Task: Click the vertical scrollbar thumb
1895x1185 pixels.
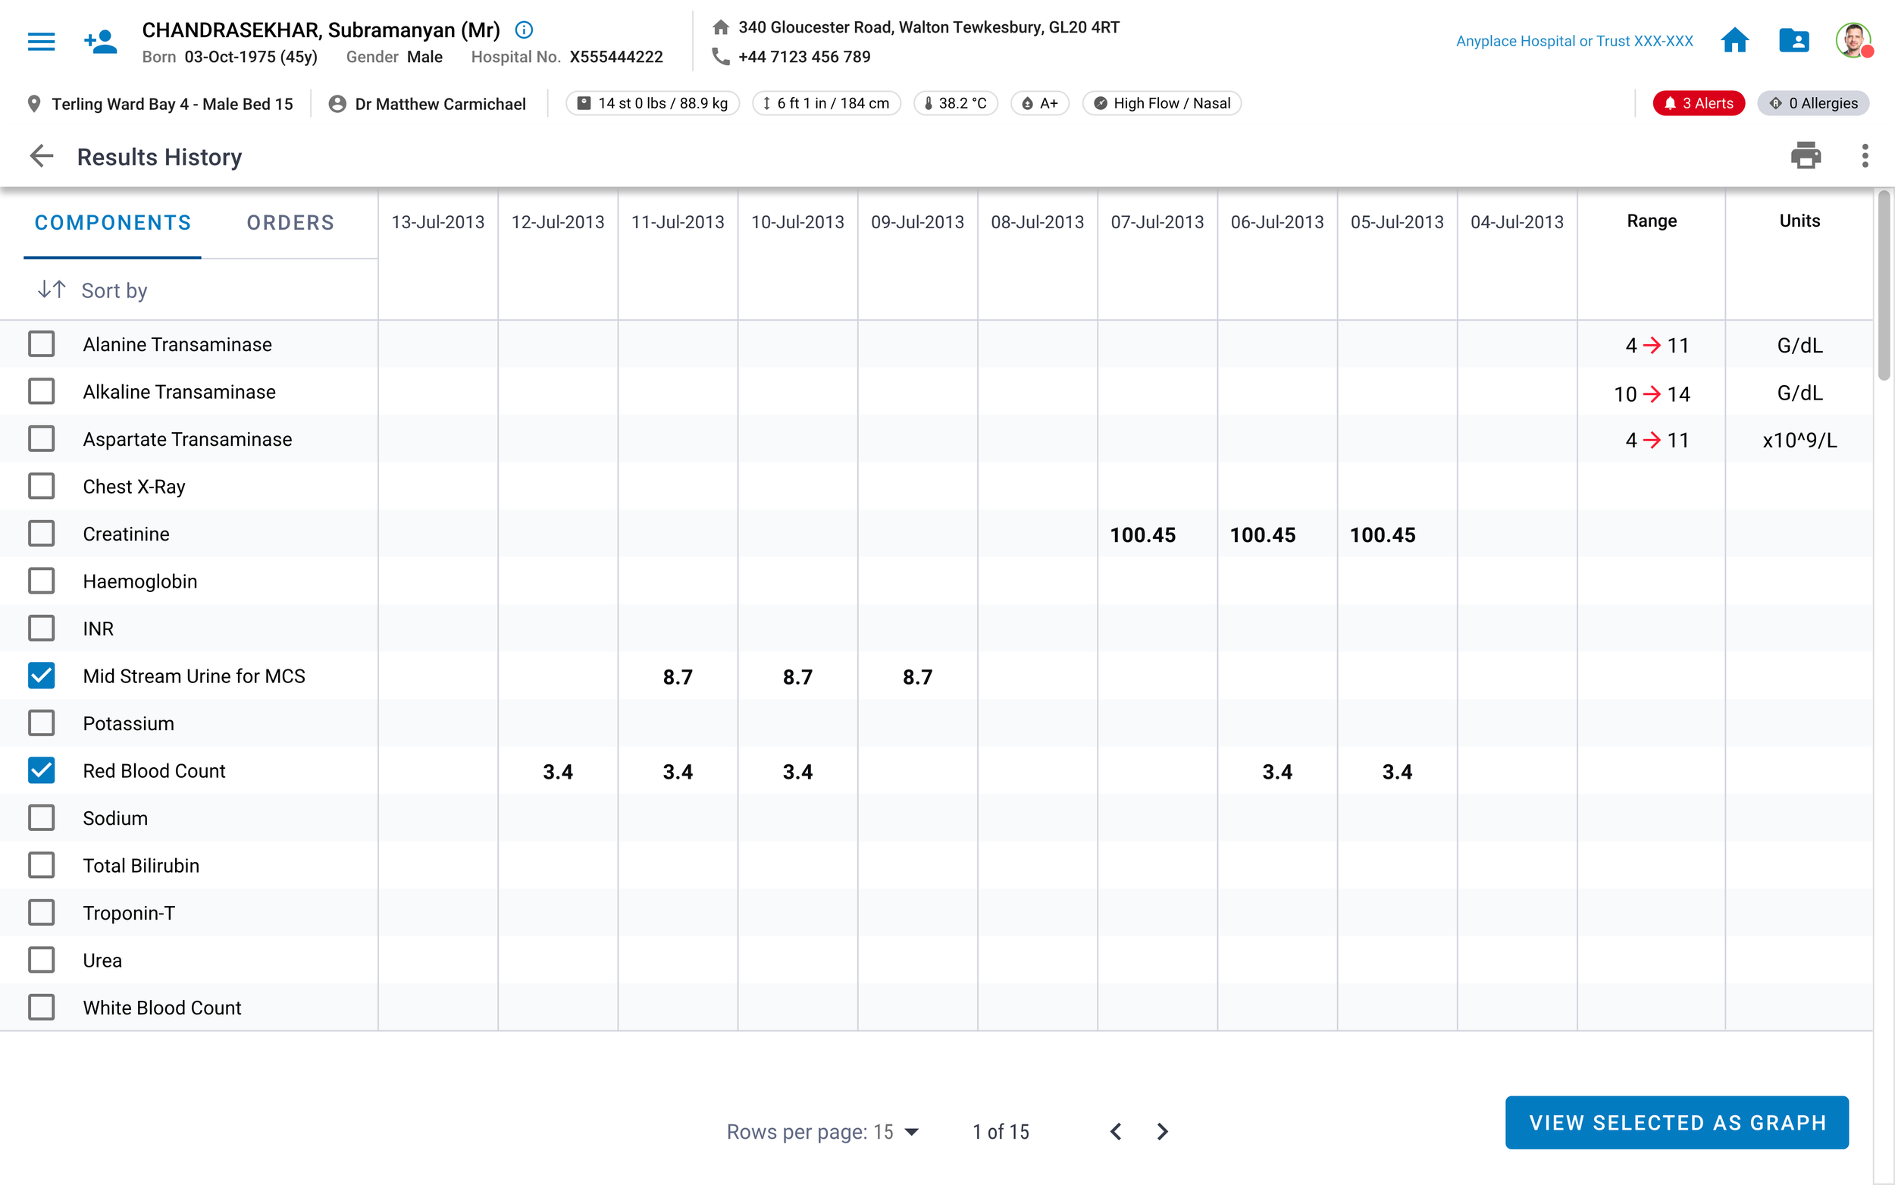Action: (x=1883, y=286)
